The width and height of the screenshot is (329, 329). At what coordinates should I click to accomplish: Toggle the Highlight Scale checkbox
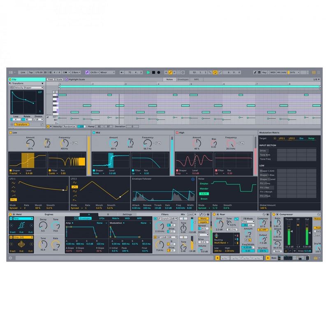[x=67, y=79]
